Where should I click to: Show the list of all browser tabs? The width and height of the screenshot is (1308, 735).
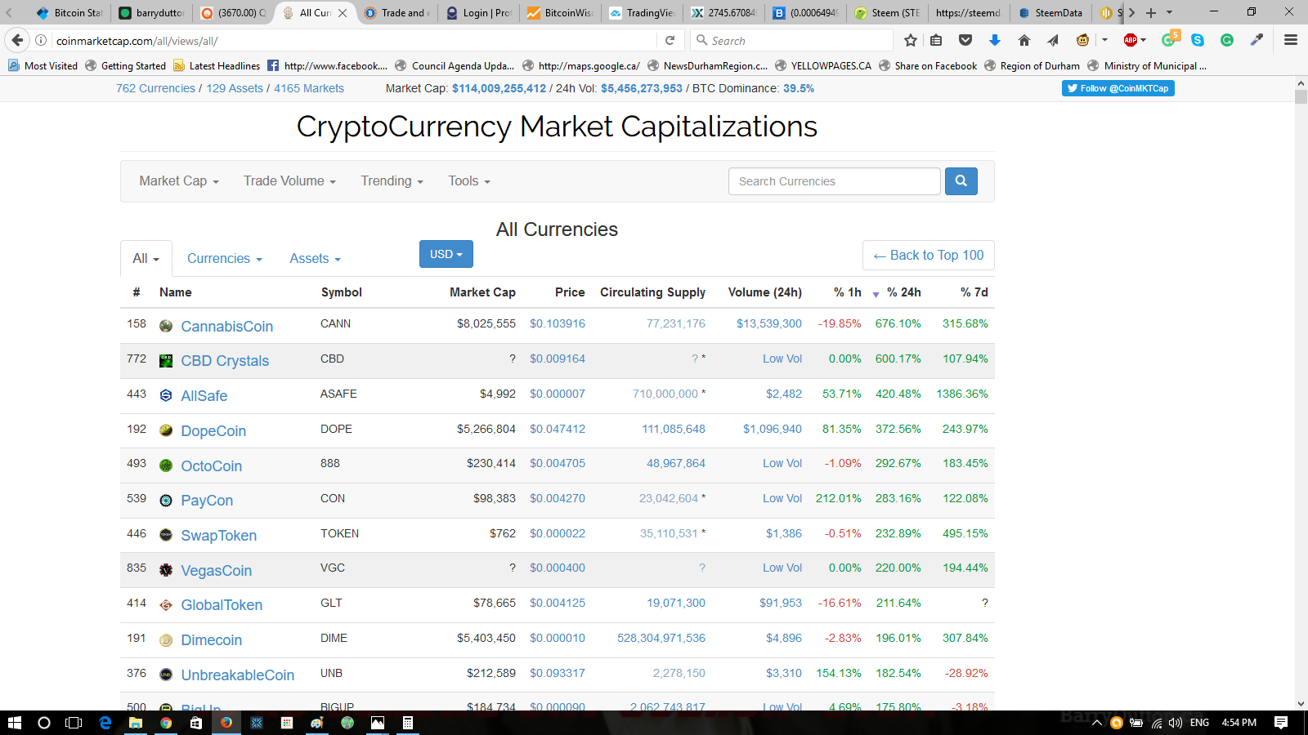(x=1169, y=12)
